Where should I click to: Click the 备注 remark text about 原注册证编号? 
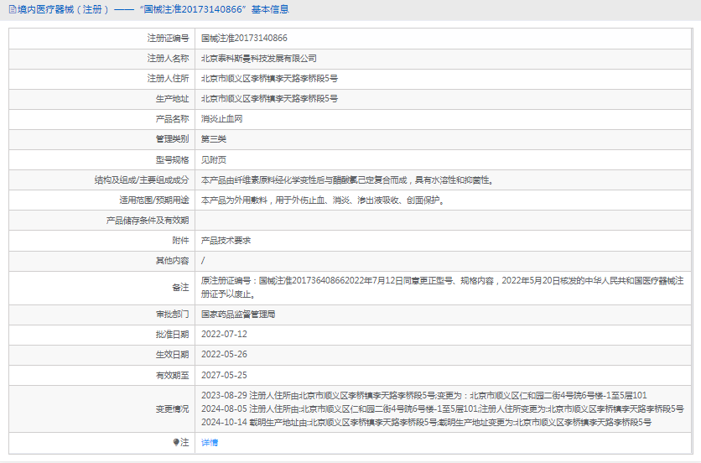pyautogui.click(x=442, y=287)
